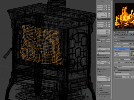Collapse the Item panel

[x=98, y=83]
